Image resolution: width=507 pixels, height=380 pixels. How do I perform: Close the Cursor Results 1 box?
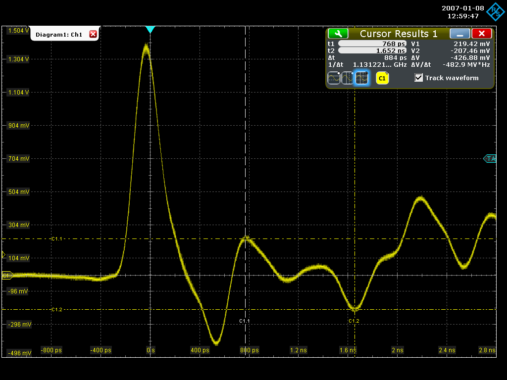tap(482, 34)
